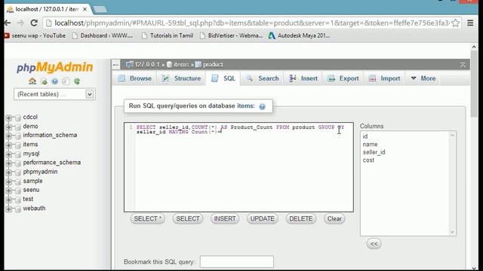483x271 pixels.
Task: Open the sample database link
Action: [x=32, y=181]
